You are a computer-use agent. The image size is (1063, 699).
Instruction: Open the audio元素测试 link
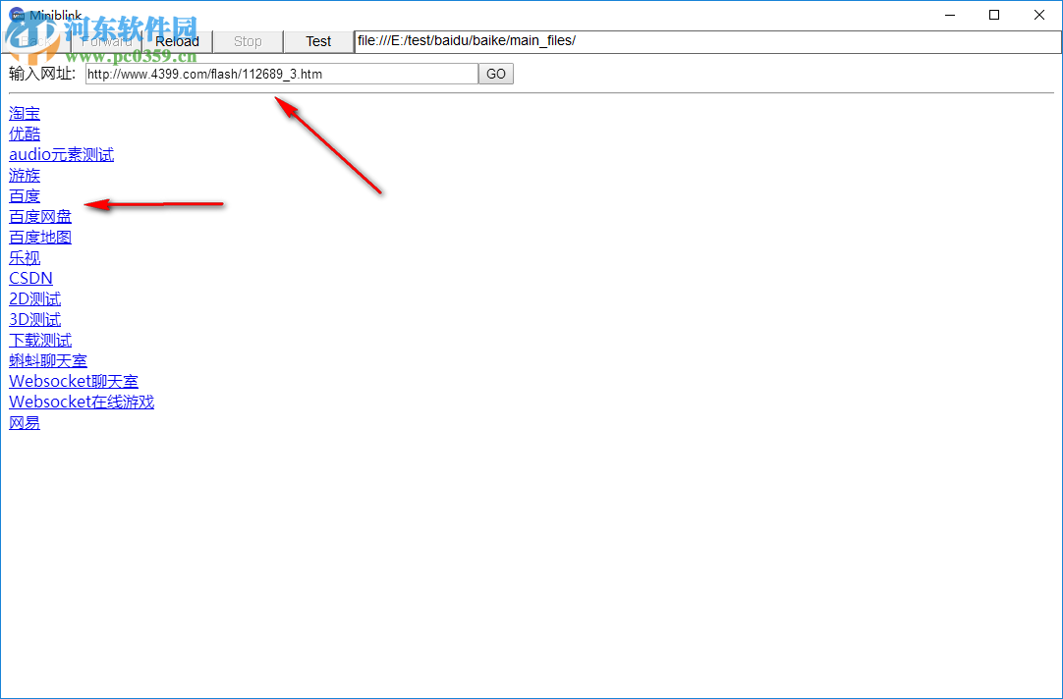[61, 154]
